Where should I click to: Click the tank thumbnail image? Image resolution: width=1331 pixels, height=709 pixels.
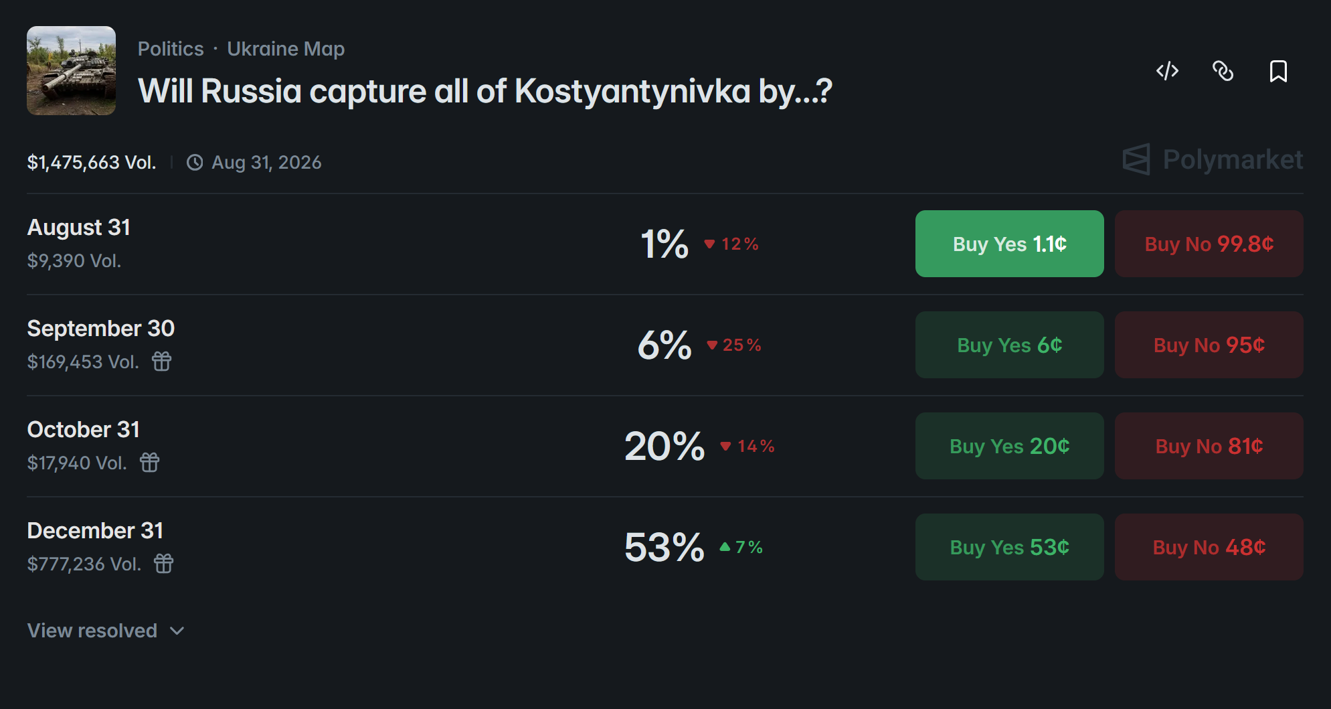tap(71, 70)
